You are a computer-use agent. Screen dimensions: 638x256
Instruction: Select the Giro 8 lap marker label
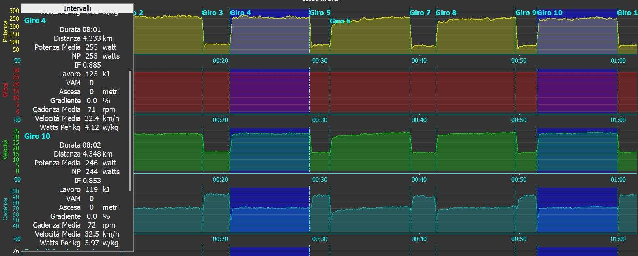[446, 13]
